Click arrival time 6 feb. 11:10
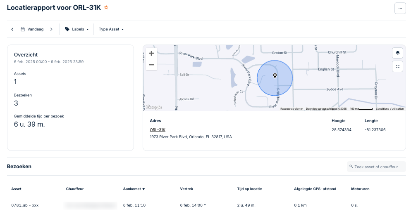This screenshot has width=411, height=214. 134,205
